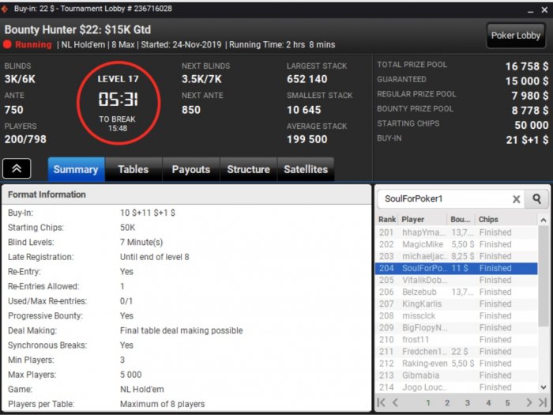The image size is (553, 415).
Task: Select player row MagicMike ranked 202
Action: click(457, 244)
